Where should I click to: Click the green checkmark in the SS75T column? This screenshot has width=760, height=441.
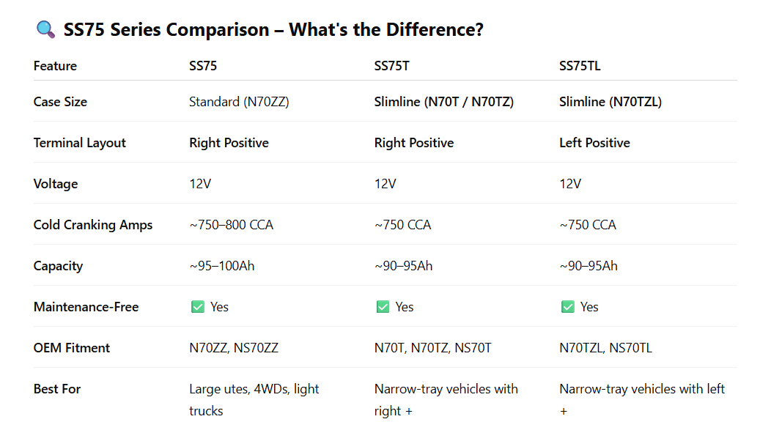click(383, 307)
